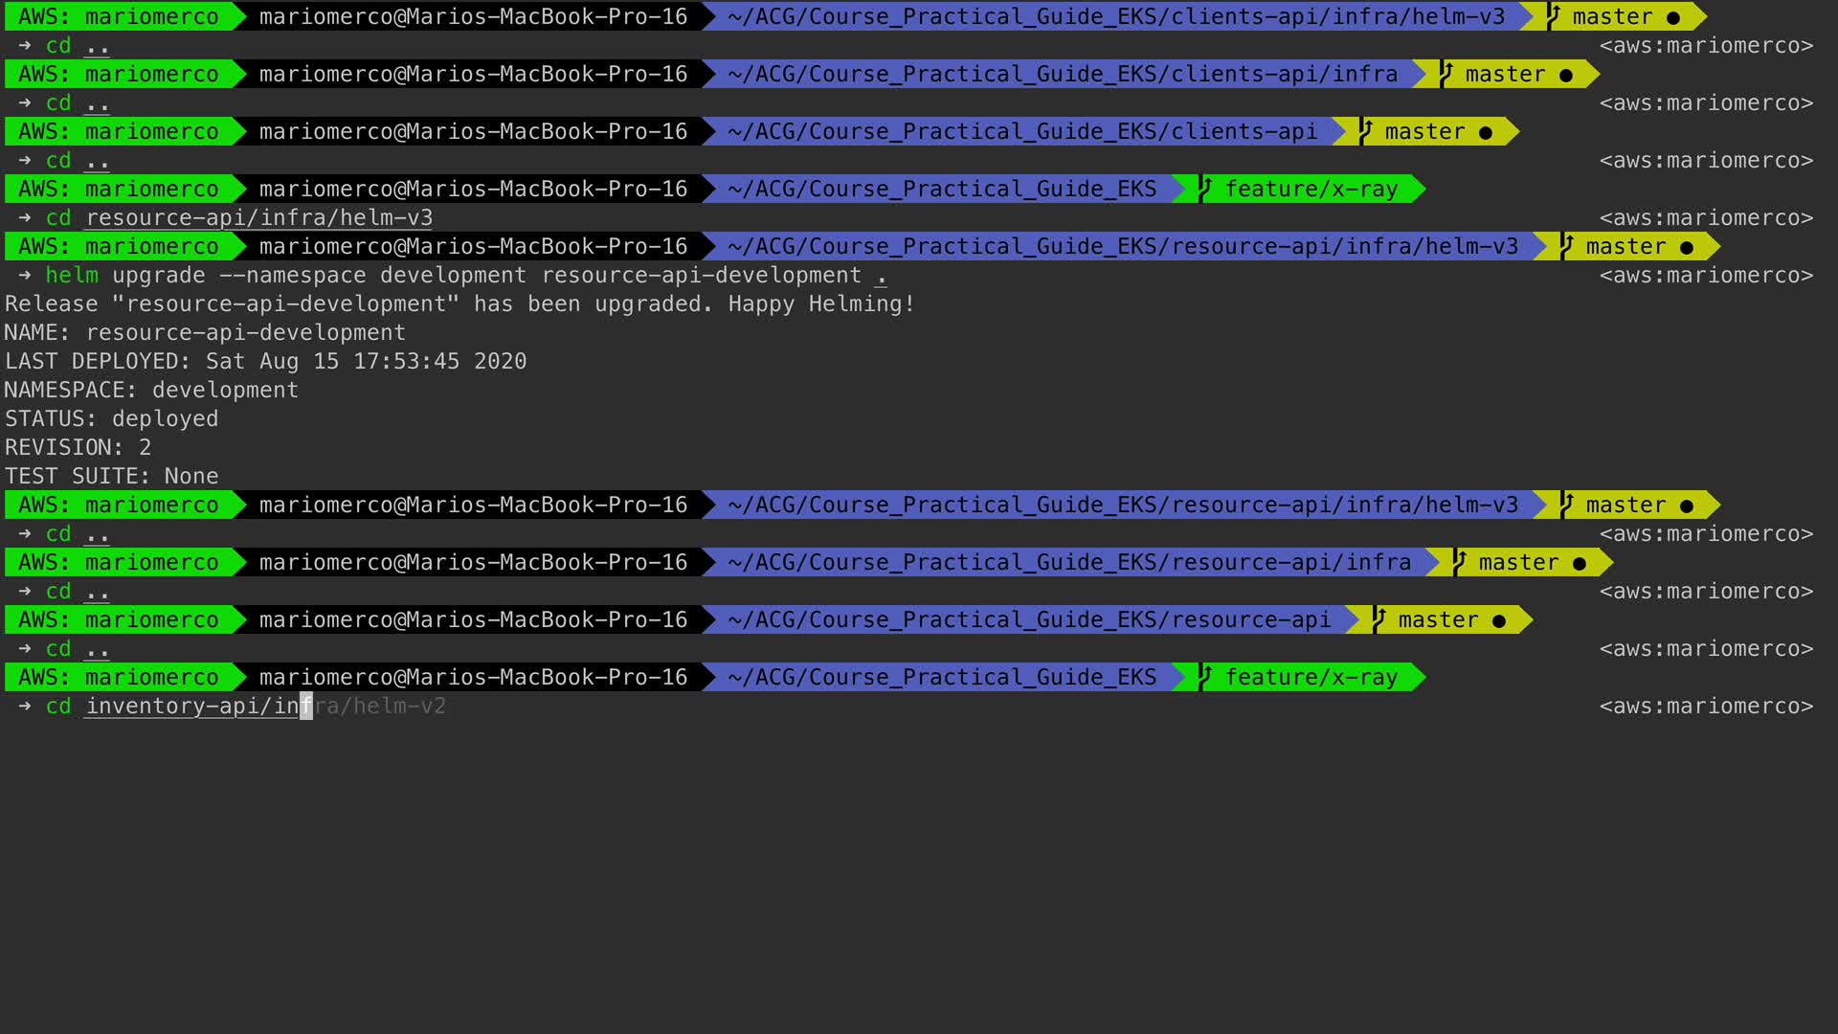Click prompt arrow before the helm upgrade command
1838x1034 pixels.
(25, 275)
